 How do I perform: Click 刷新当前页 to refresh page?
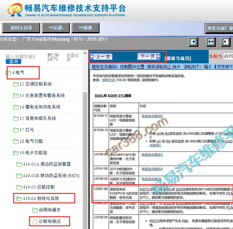pos(178,58)
